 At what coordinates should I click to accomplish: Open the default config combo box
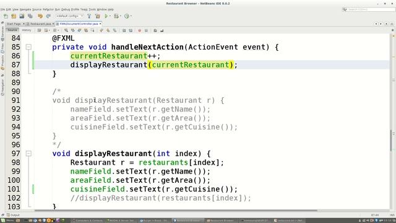tap(69, 16)
